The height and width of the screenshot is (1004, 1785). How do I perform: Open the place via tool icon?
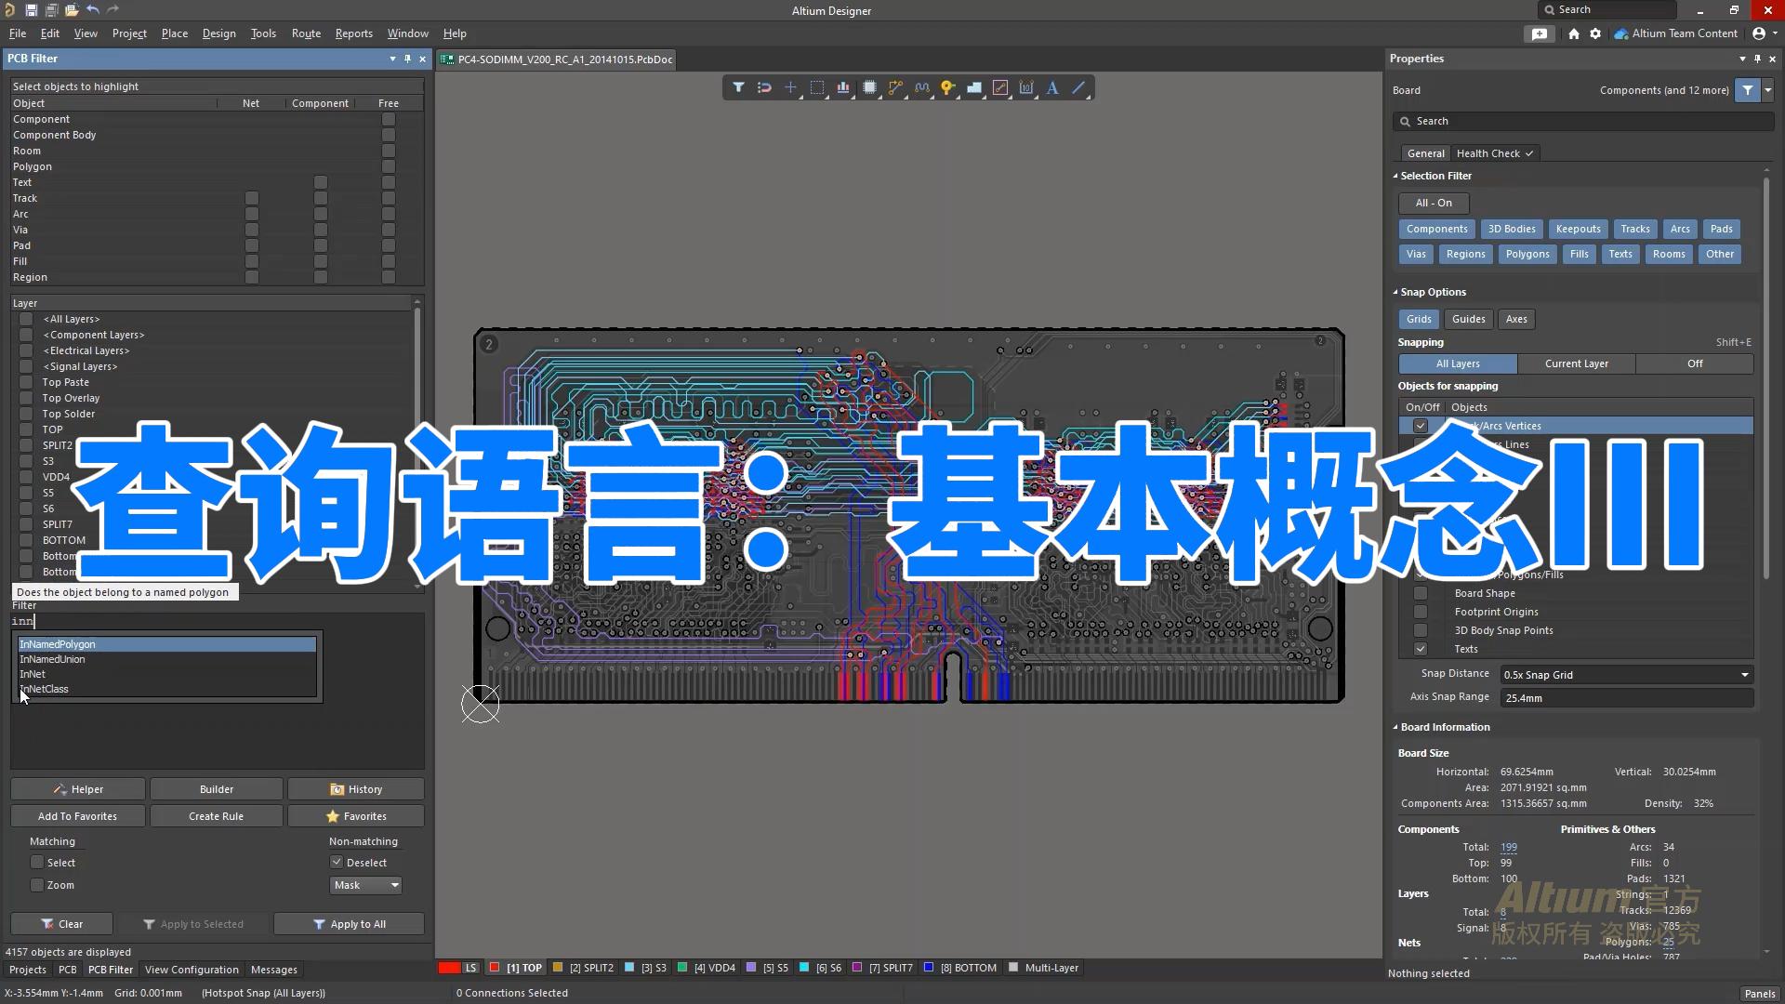click(x=947, y=87)
